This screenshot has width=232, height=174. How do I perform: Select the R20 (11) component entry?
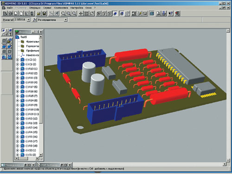[32, 114]
